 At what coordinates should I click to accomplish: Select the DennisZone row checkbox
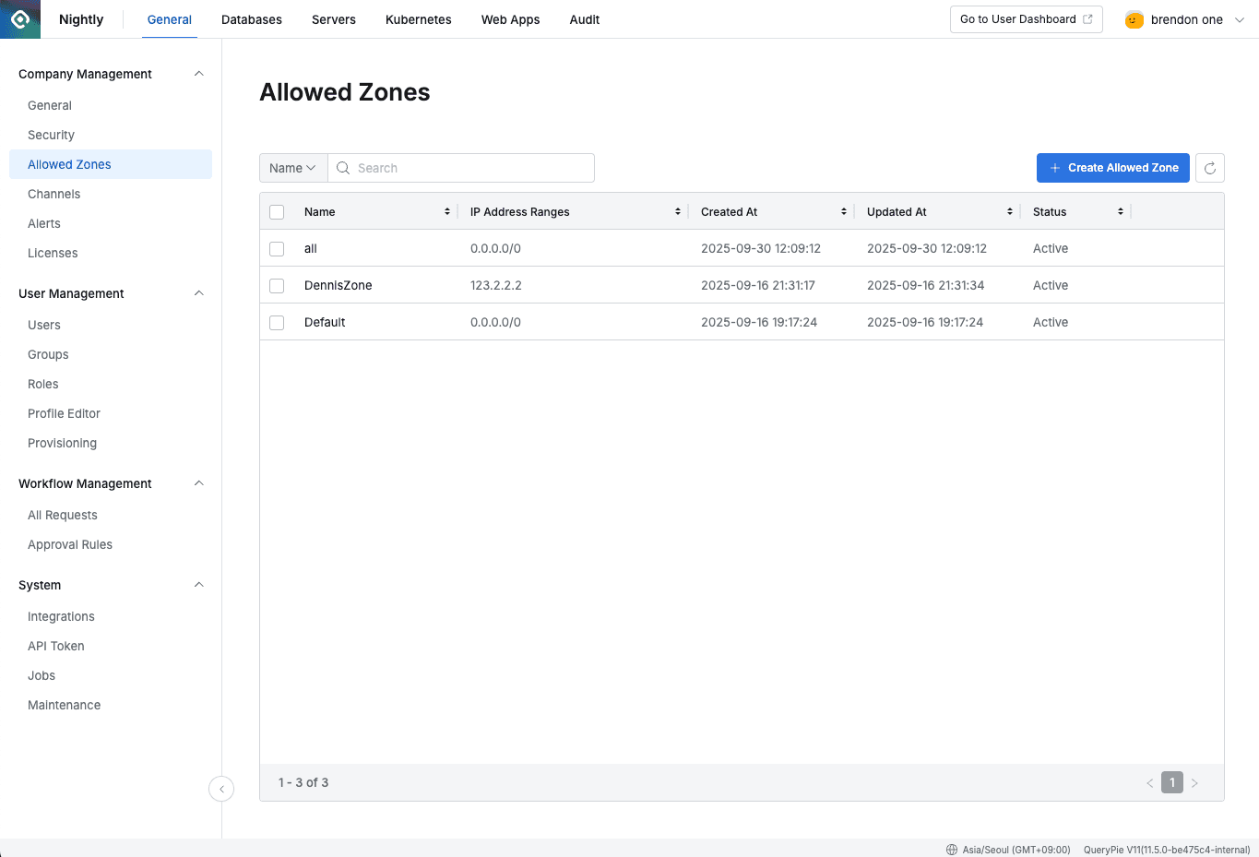coord(277,285)
